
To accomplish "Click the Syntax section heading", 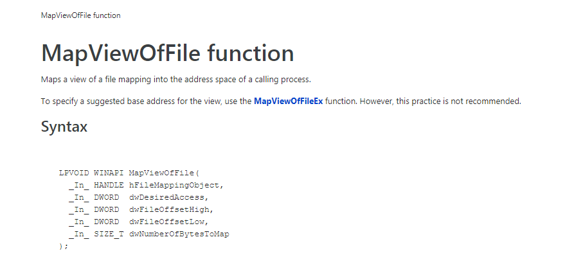I will click(64, 127).
